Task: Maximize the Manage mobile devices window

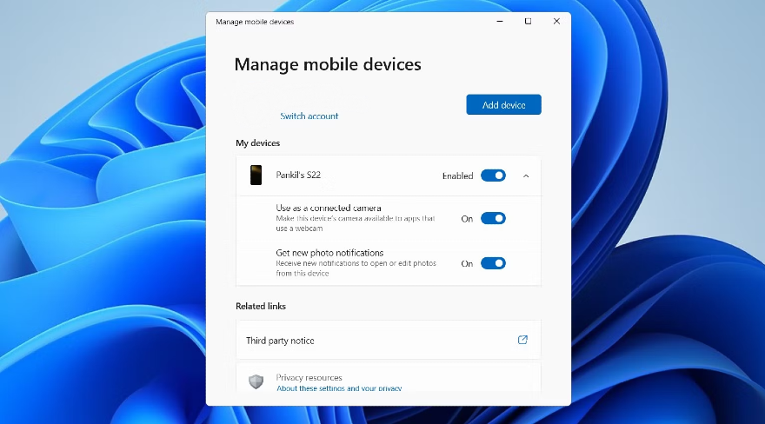Action: tap(528, 22)
